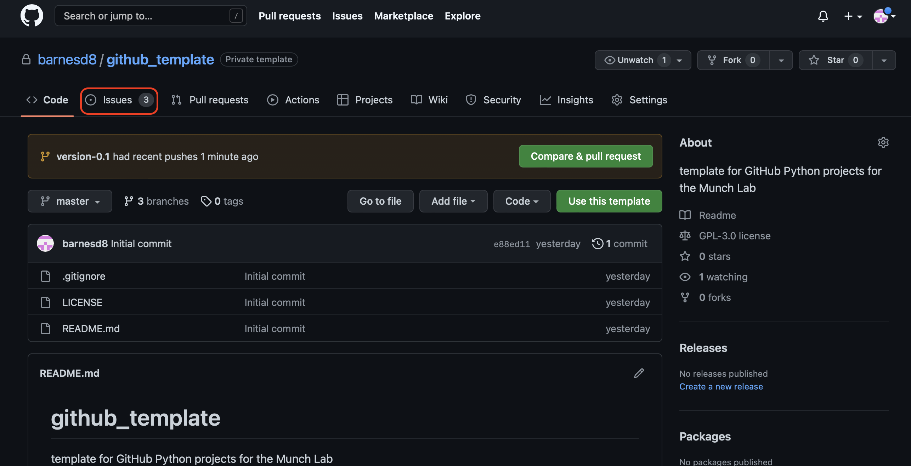Open commit history via the clock icon
The image size is (911, 466).
[x=598, y=244]
